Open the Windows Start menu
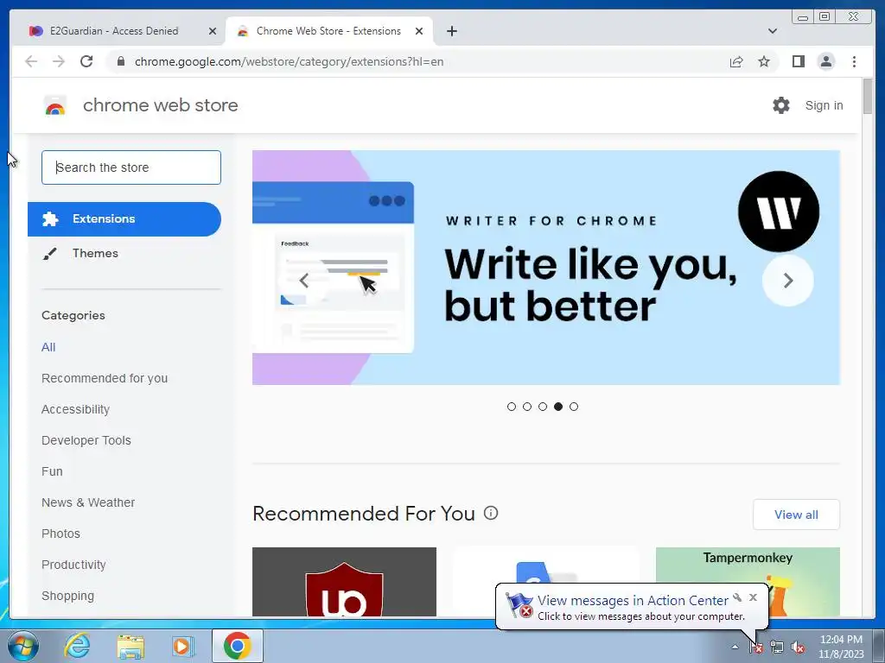 [x=22, y=646]
